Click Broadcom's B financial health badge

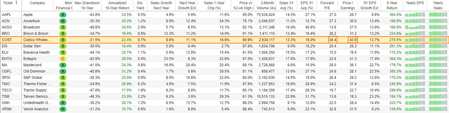point(63,27)
